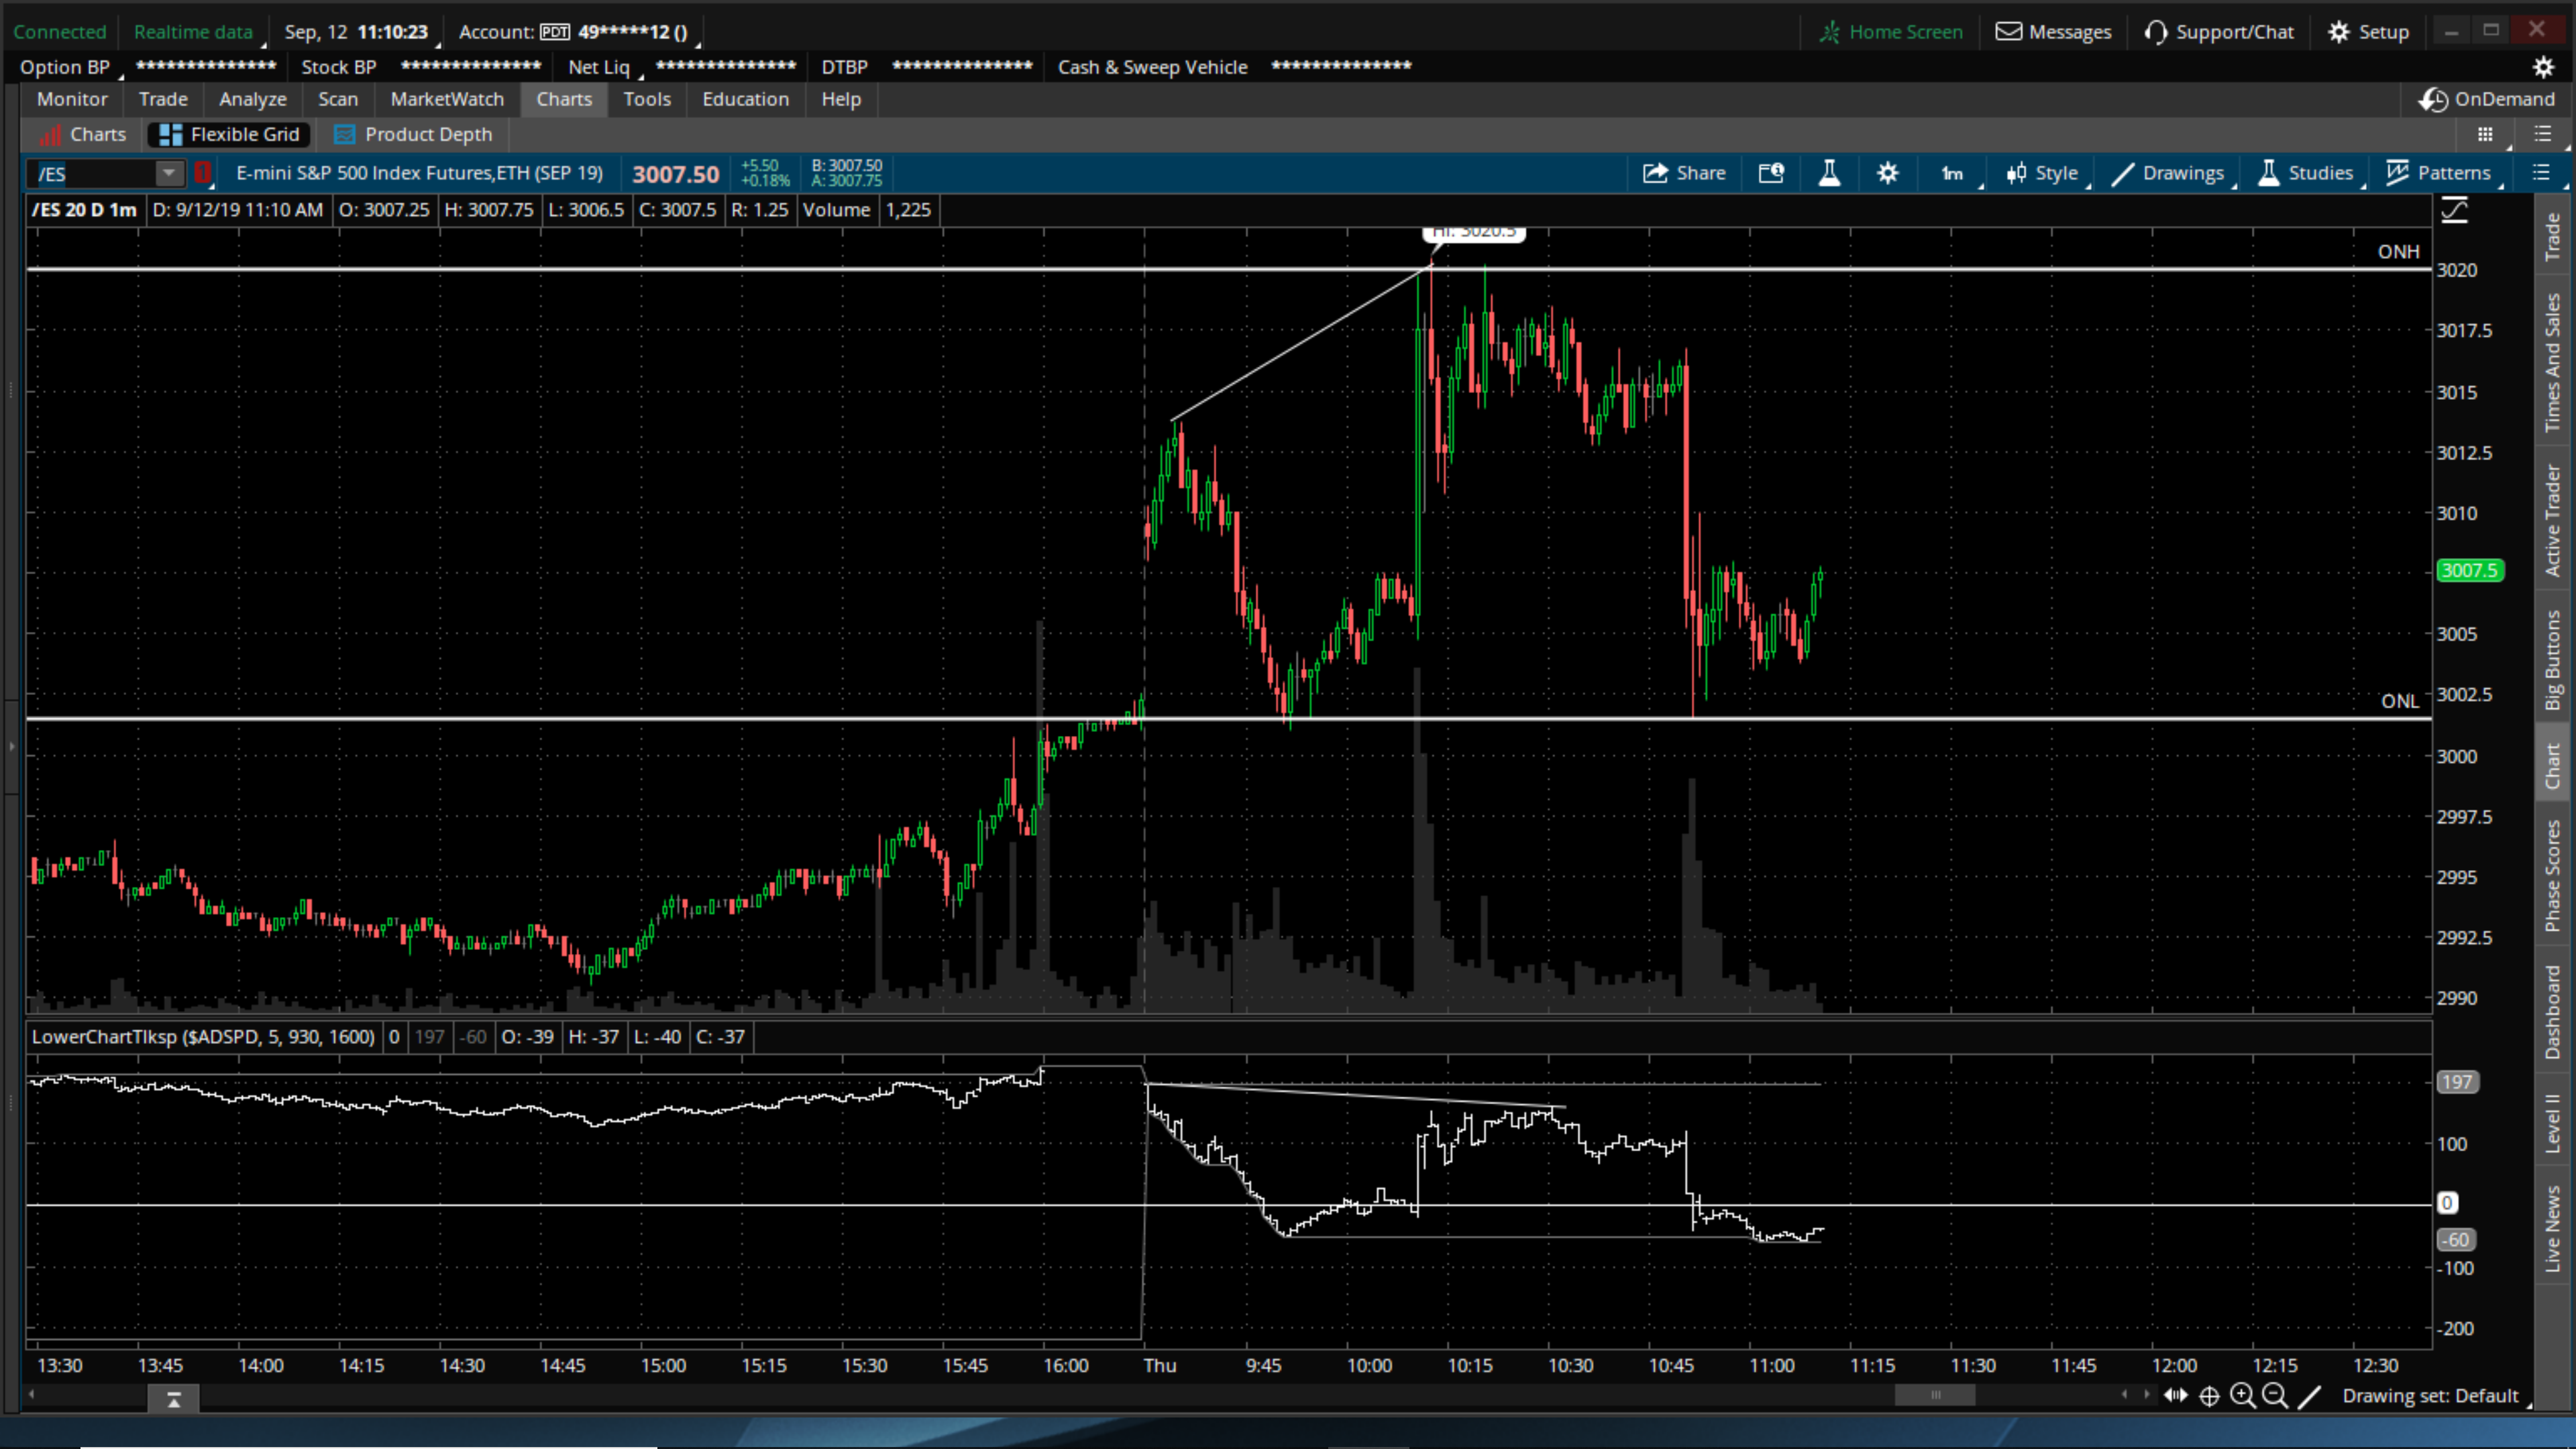This screenshot has width=2576, height=1449.
Task: Click the red symbol link color indicator
Action: click(x=203, y=173)
